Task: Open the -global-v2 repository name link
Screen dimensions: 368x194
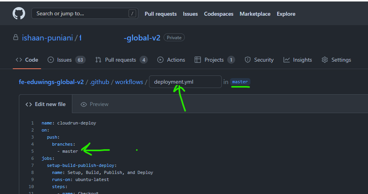Action: tap(142, 38)
